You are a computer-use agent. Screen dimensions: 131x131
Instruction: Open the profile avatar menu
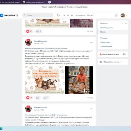point(123,15)
